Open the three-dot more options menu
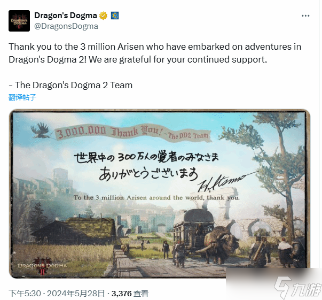 [x=305, y=16]
